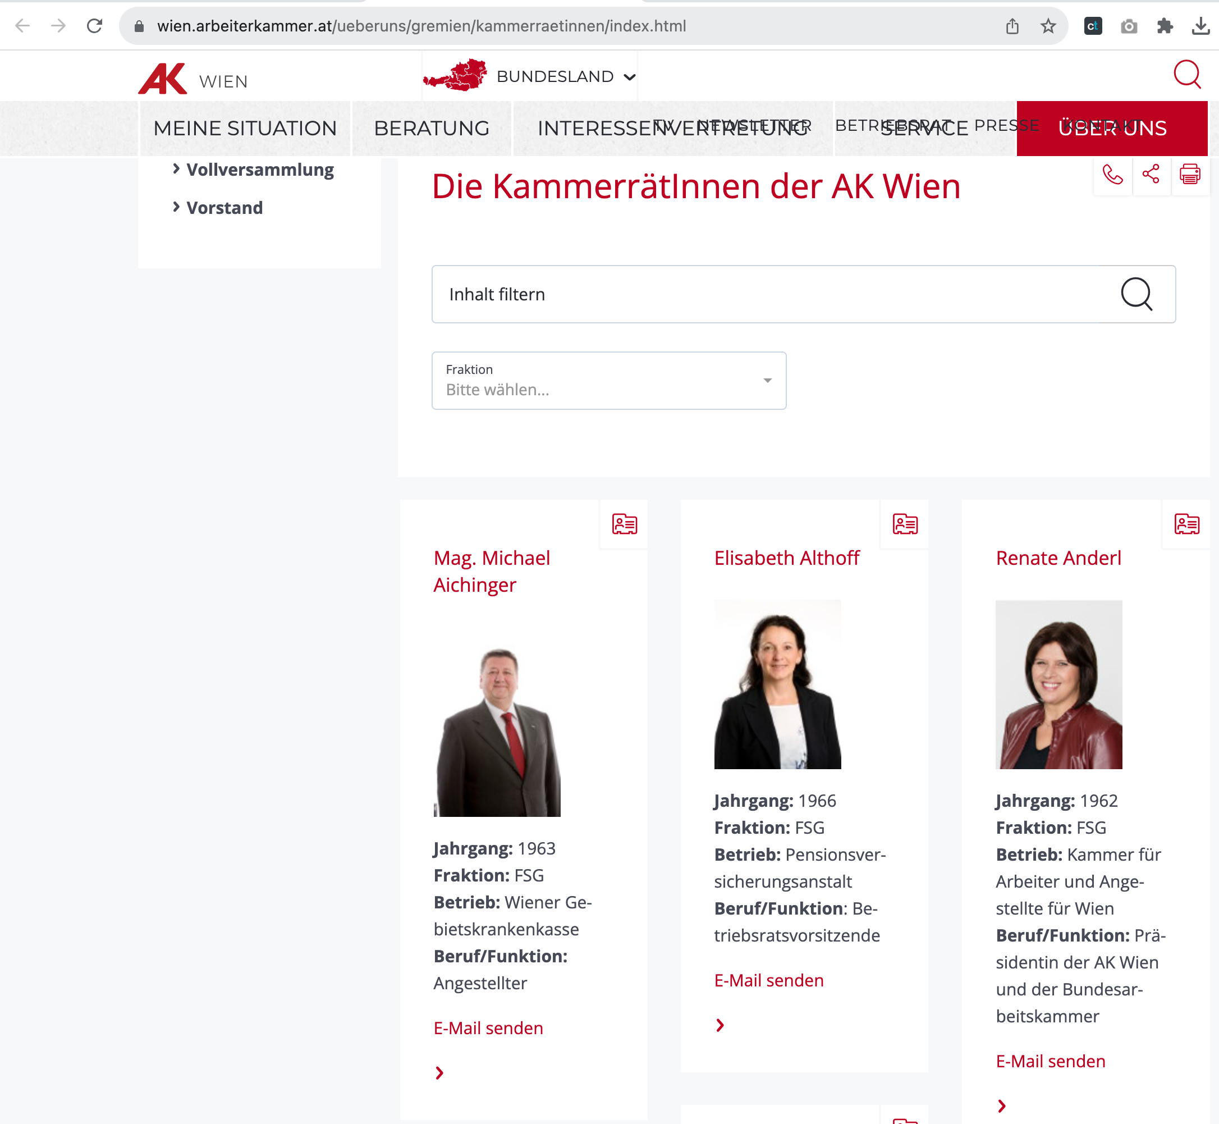The height and width of the screenshot is (1124, 1219).
Task: Reload the page
Action: point(94,26)
